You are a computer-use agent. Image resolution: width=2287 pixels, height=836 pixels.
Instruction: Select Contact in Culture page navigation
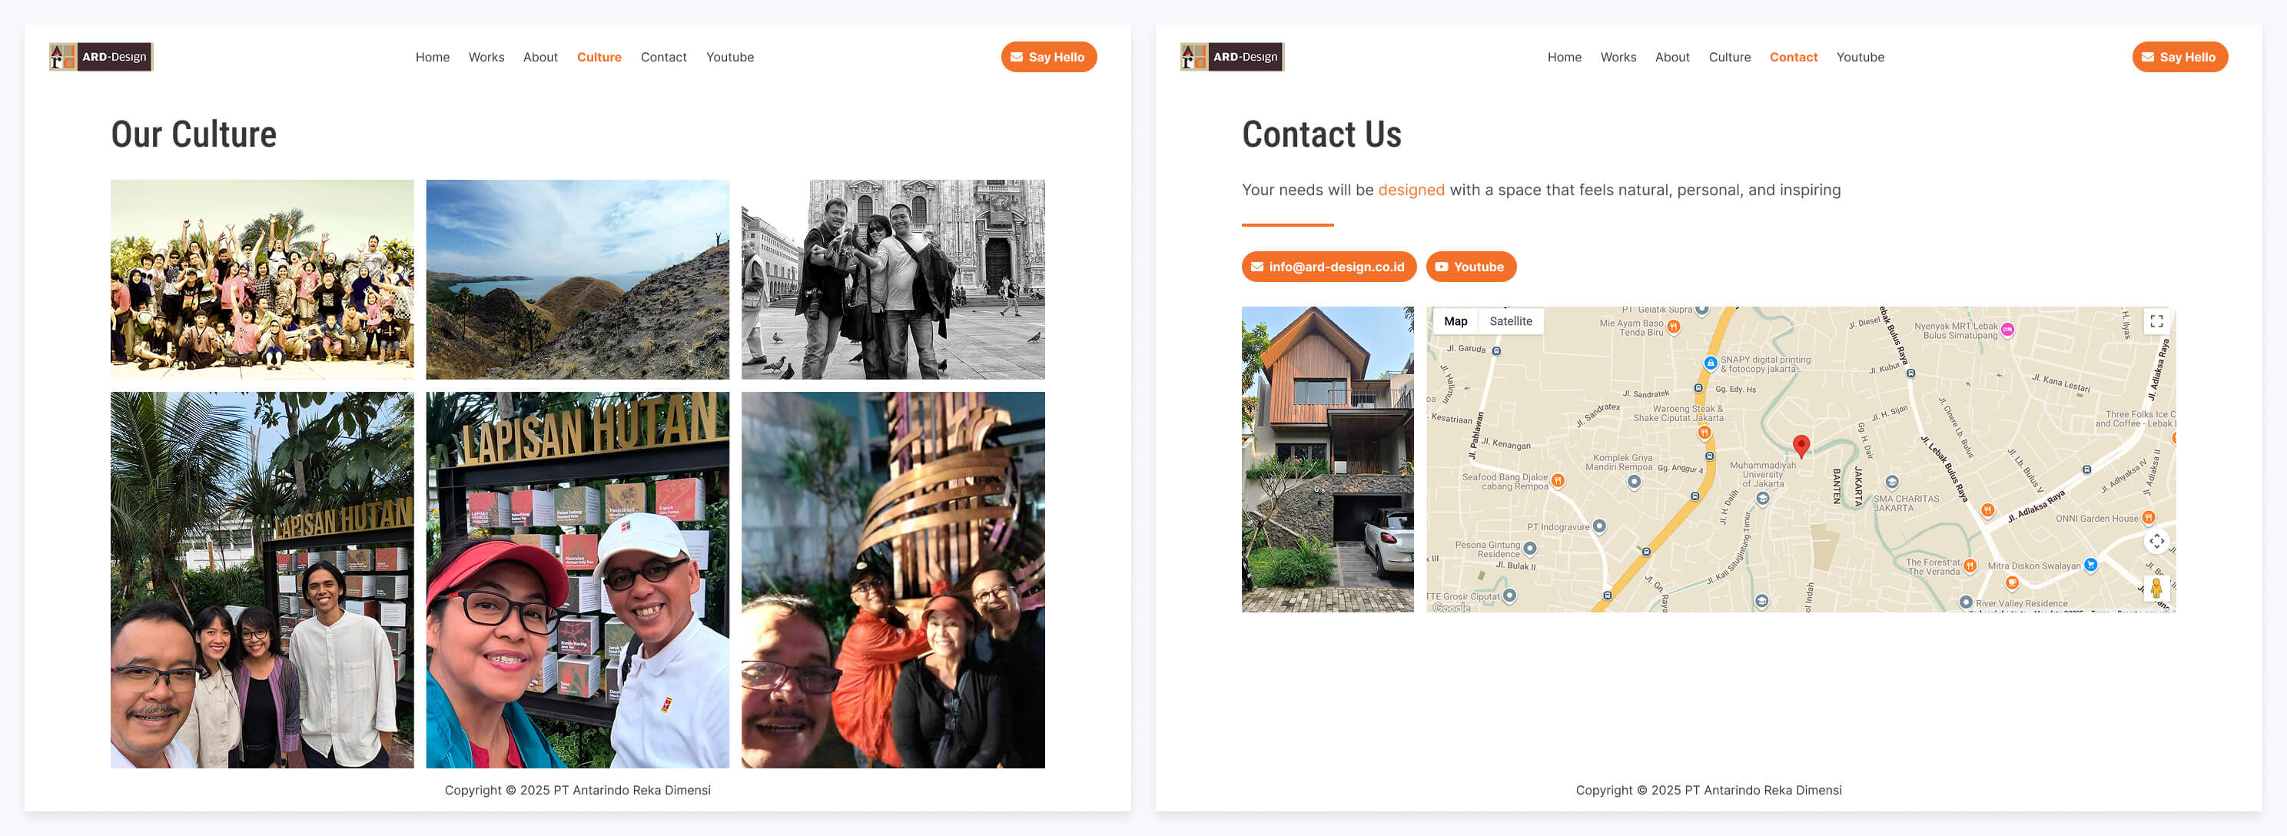663,57
